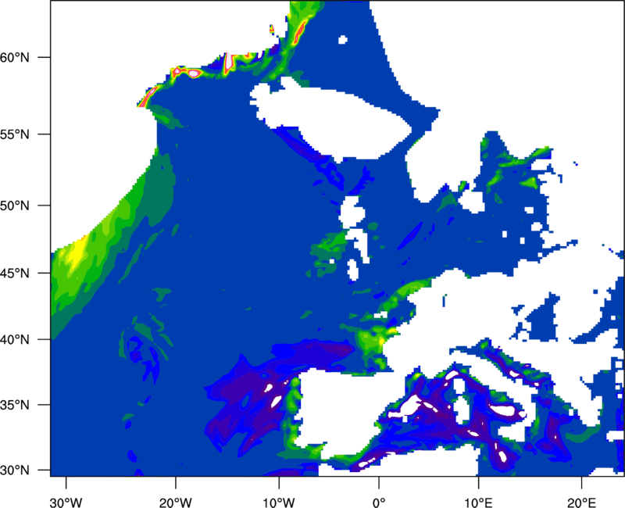
Task: Click the 20°W longitude axis label
Action: coord(176,503)
